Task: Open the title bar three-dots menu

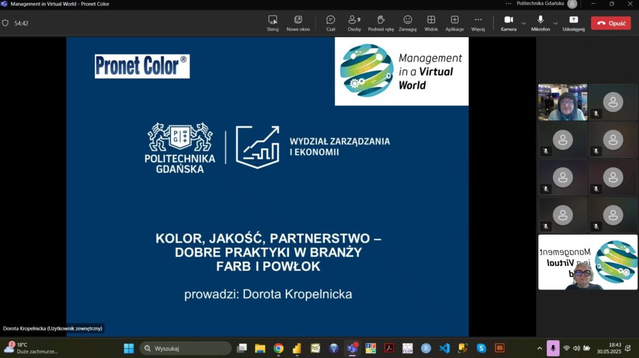Action: click(x=508, y=4)
